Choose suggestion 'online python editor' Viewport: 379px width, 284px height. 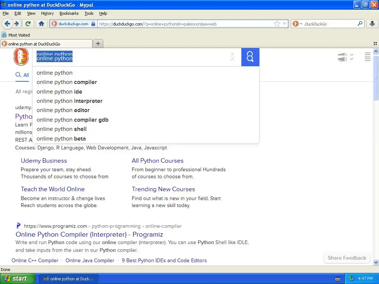point(146,110)
